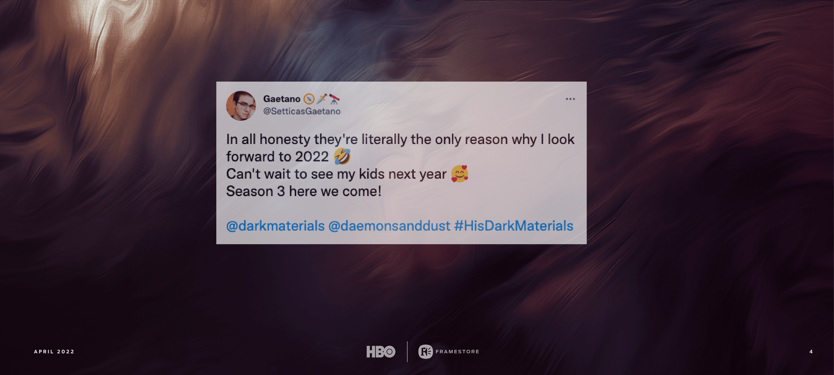Click the rolling-on-floor laughing emoji
This screenshot has width=834, height=375.
pyautogui.click(x=342, y=157)
